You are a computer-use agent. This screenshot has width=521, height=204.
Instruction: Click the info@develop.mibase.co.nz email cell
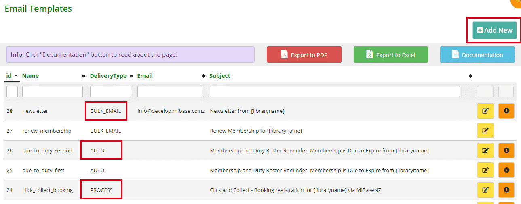click(171, 111)
